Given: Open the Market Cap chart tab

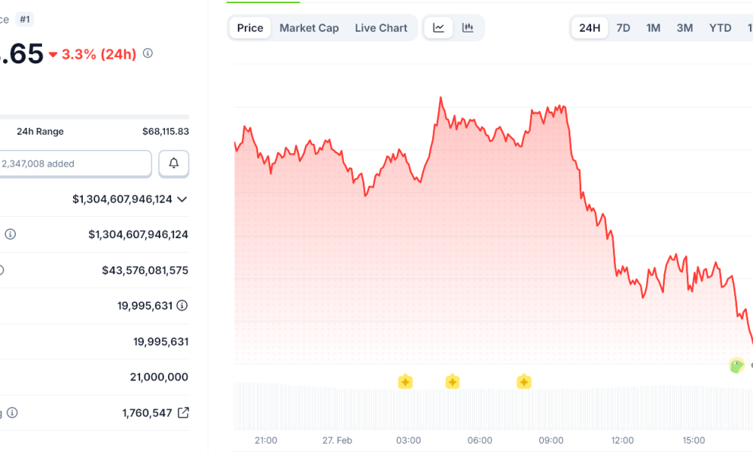Looking at the screenshot, I should pos(309,28).
